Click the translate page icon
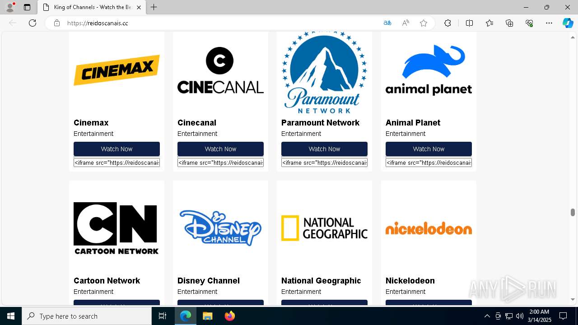The image size is (578, 325). coord(387,23)
